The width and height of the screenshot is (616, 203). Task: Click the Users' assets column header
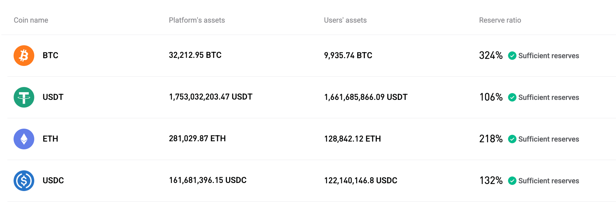(345, 20)
